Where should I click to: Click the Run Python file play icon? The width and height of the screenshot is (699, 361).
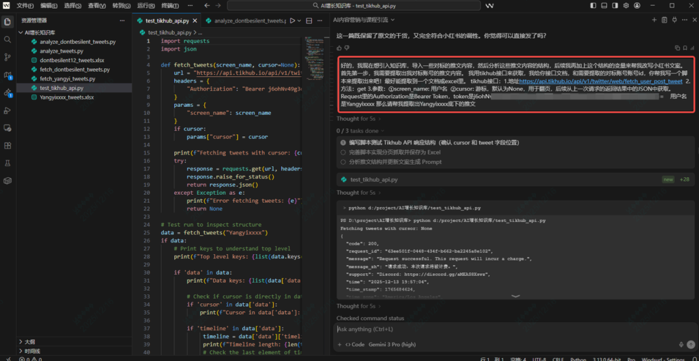292,21
